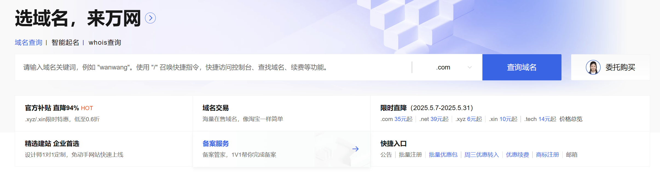The width and height of the screenshot is (660, 179).
Task: Switch to the 域名查询 tab
Action: (28, 43)
